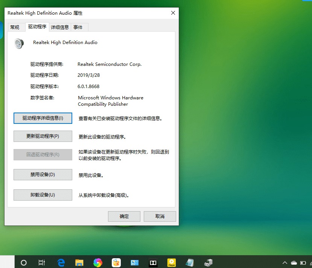This screenshot has height=268, width=312.
Task: Click the description '查看有关已安装驱动程序文件的详细信息。'
Action: point(120,119)
